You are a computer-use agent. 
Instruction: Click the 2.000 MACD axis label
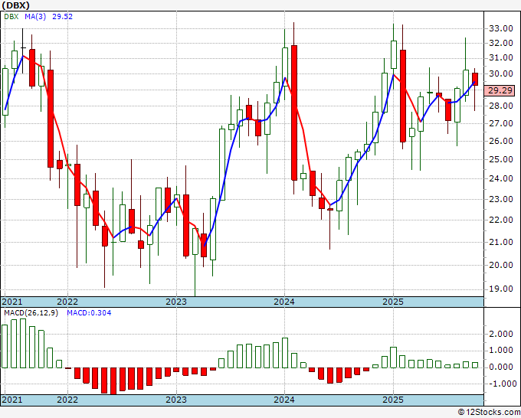(x=501, y=335)
